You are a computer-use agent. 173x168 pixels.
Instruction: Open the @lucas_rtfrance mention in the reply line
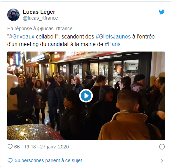[x=55, y=29]
